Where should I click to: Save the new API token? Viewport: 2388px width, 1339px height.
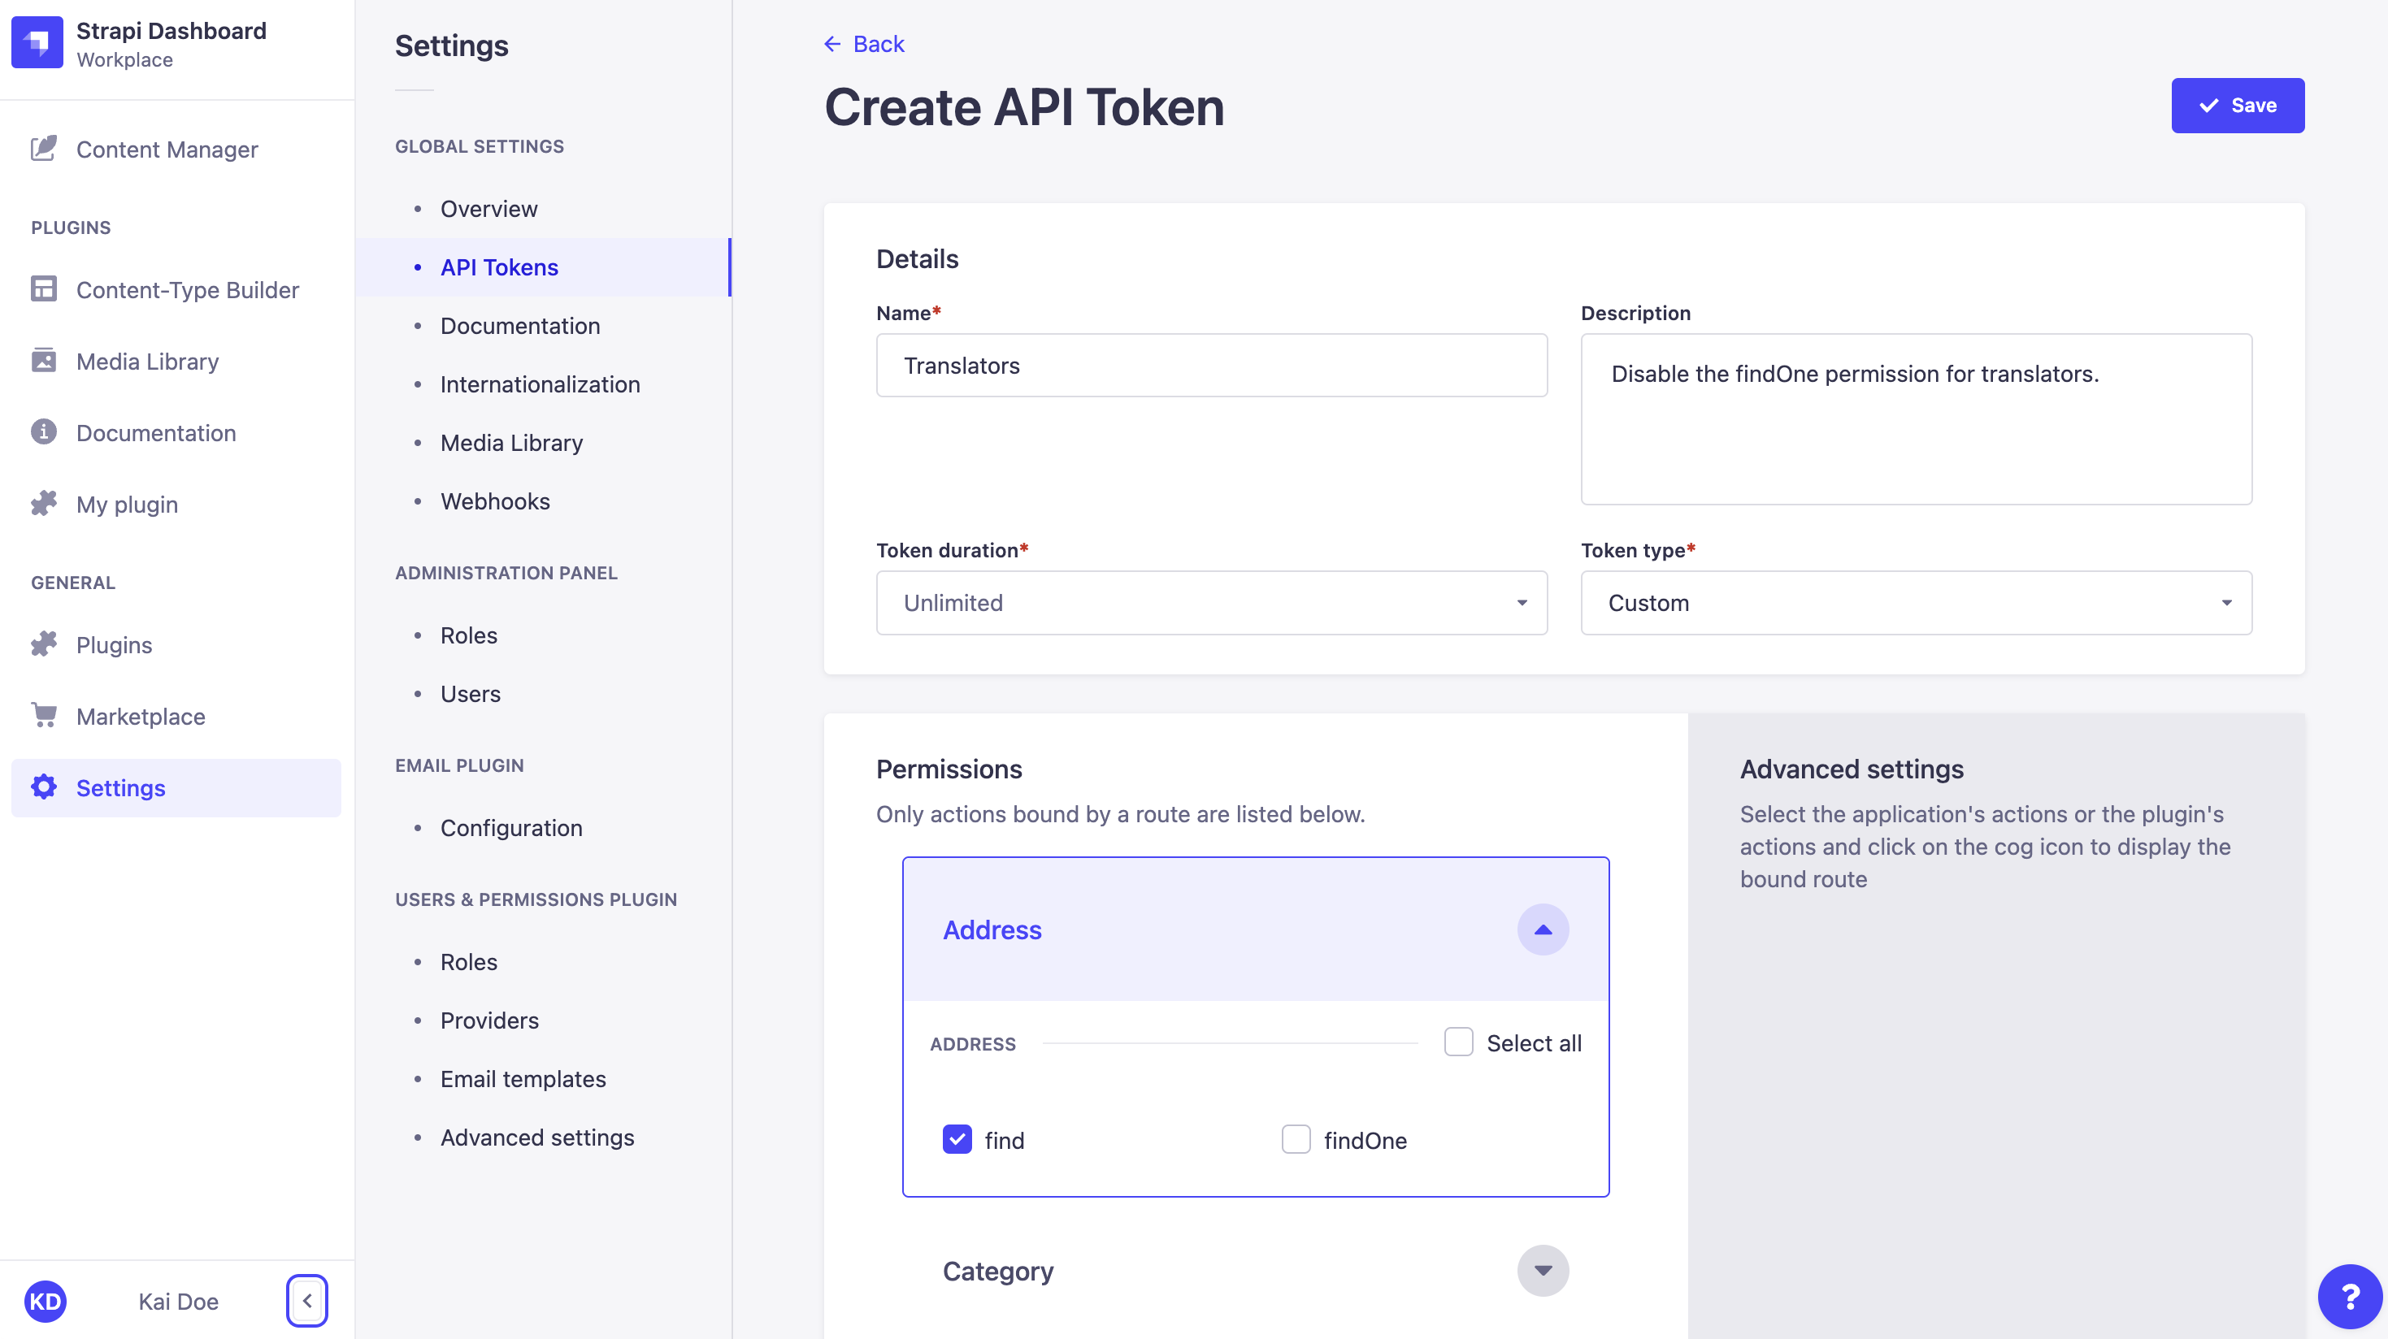click(2237, 105)
